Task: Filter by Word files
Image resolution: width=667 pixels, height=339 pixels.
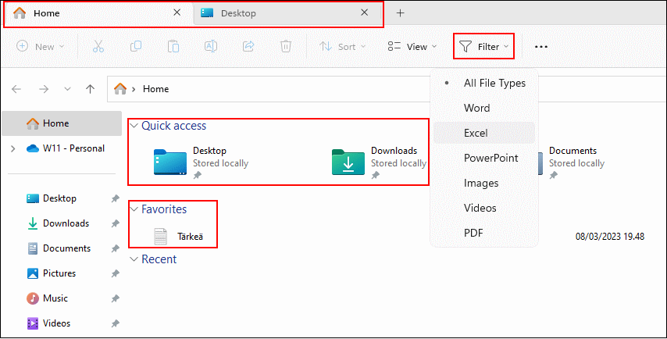Action: [x=484, y=108]
